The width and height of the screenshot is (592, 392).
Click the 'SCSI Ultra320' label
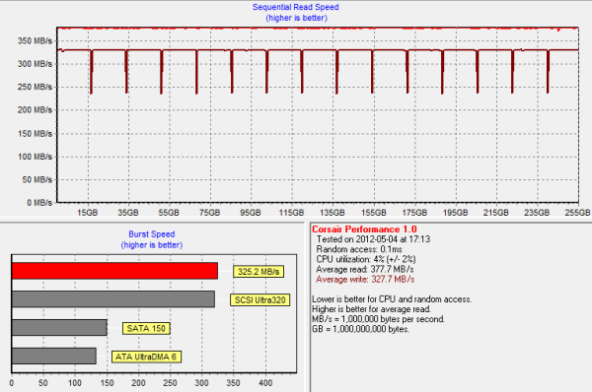(260, 300)
